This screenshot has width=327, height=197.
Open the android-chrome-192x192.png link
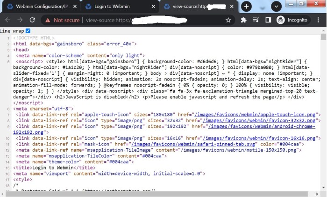point(262,127)
